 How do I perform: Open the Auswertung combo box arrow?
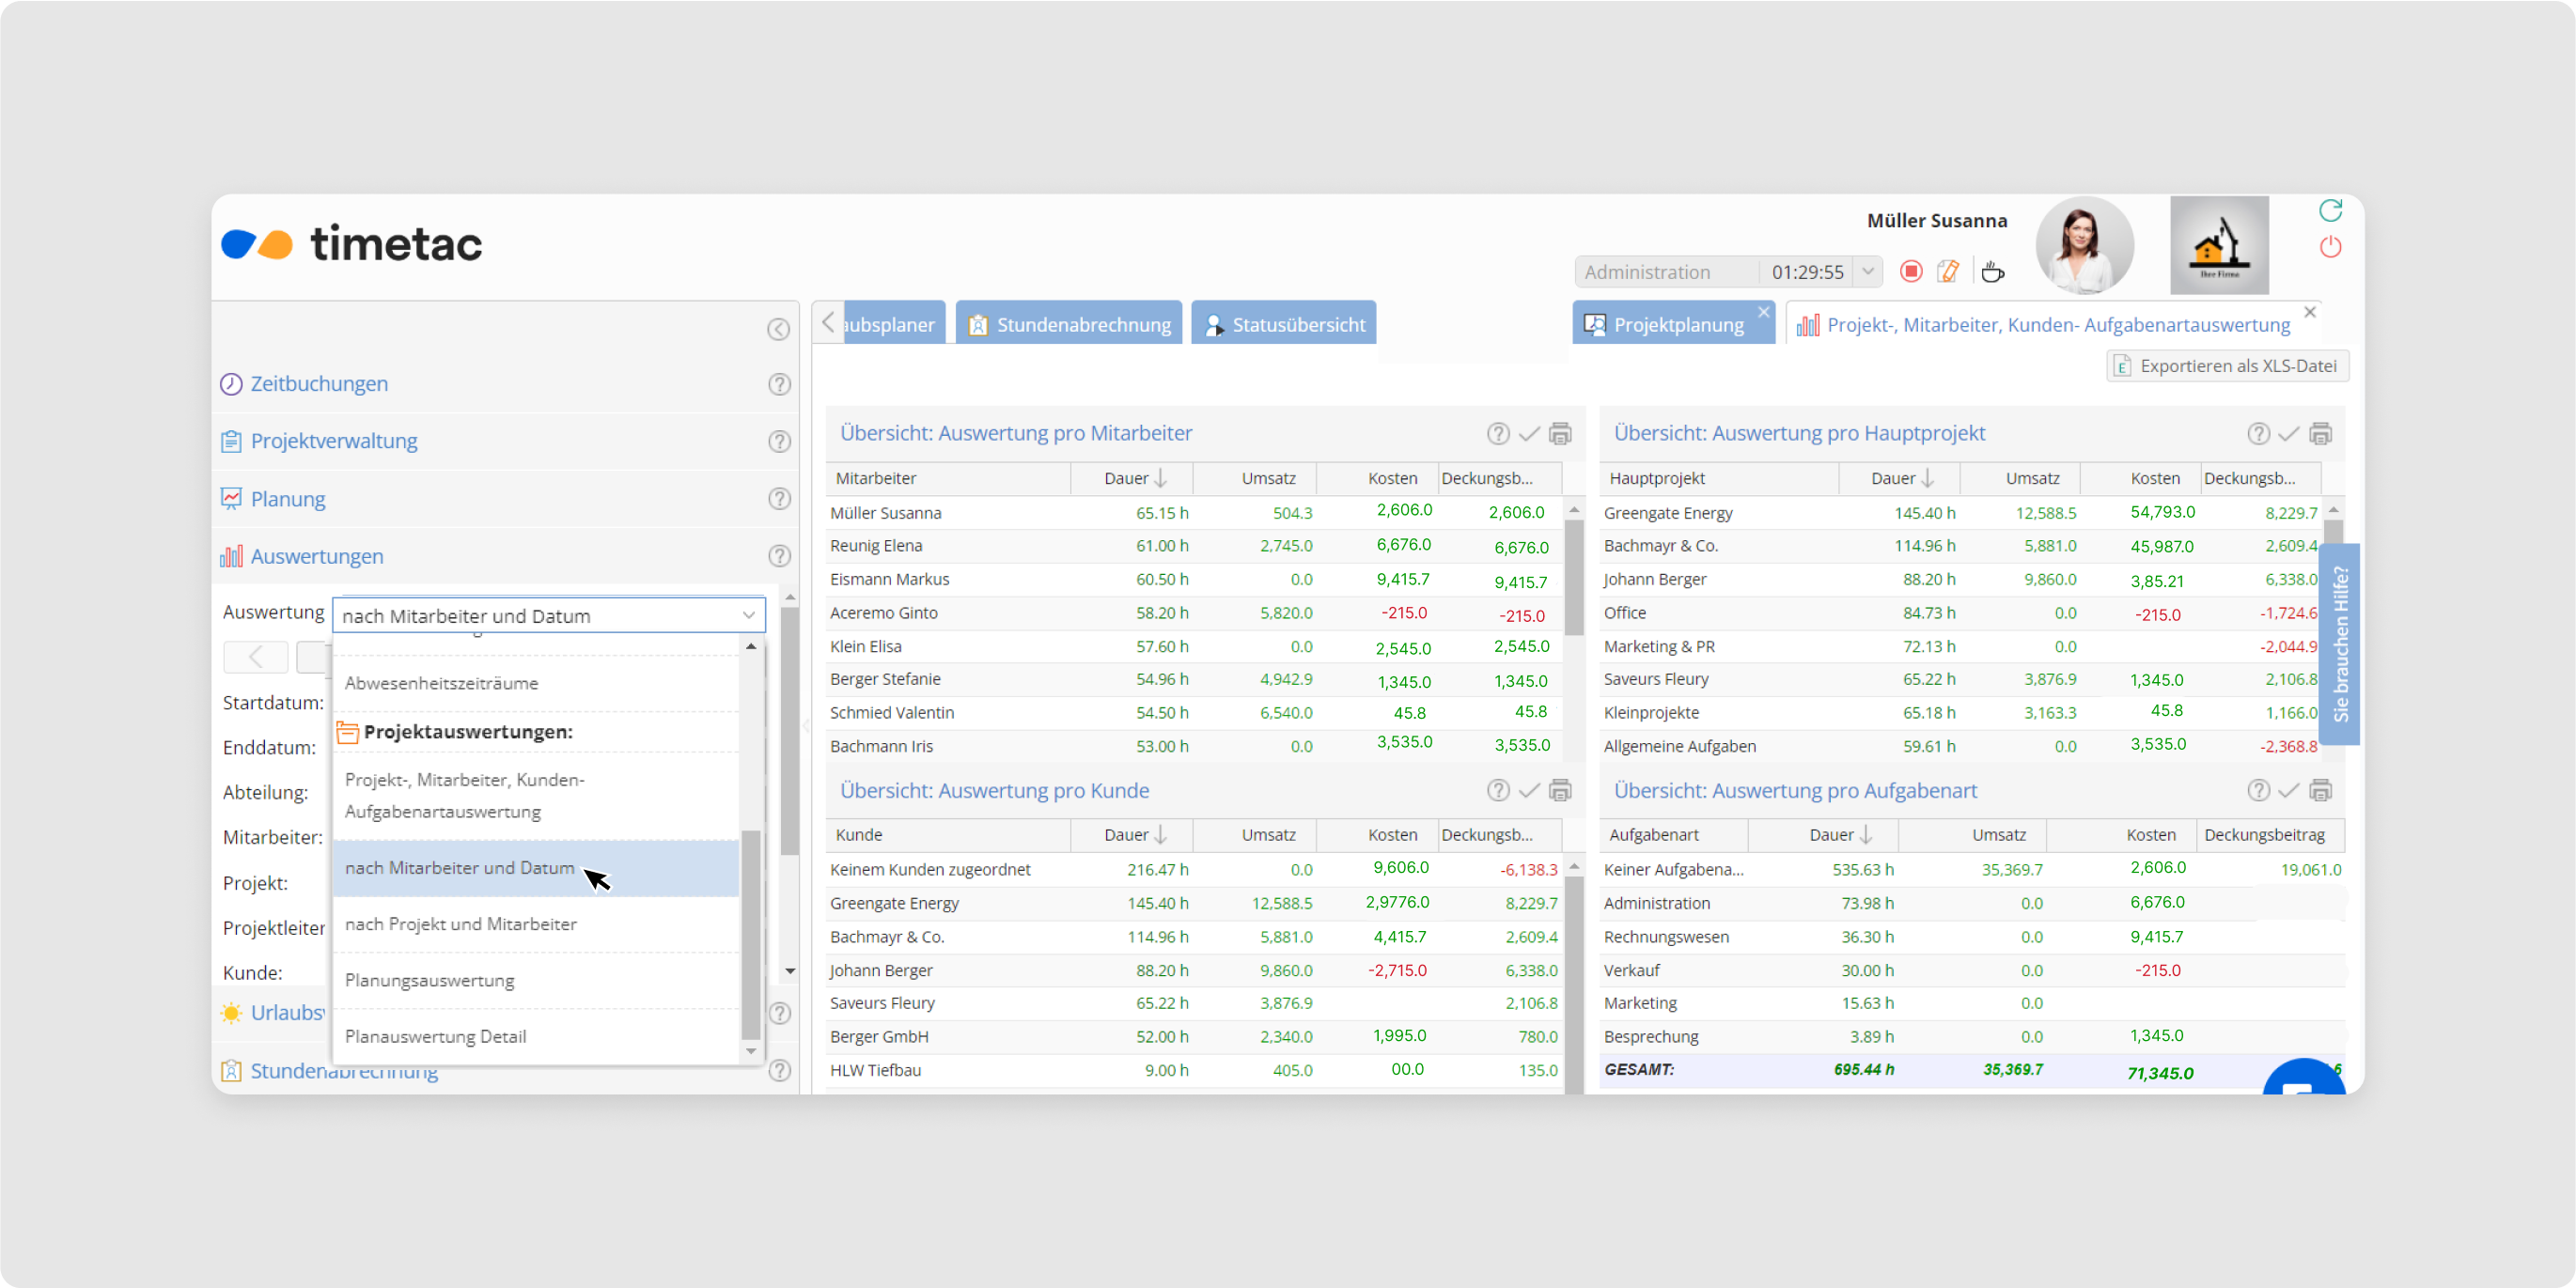pyautogui.click(x=748, y=616)
